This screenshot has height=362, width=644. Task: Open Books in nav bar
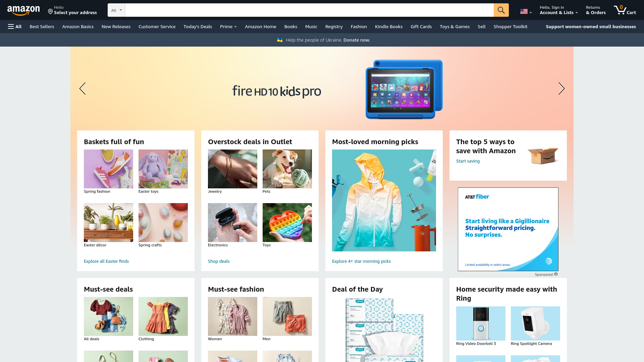click(291, 26)
